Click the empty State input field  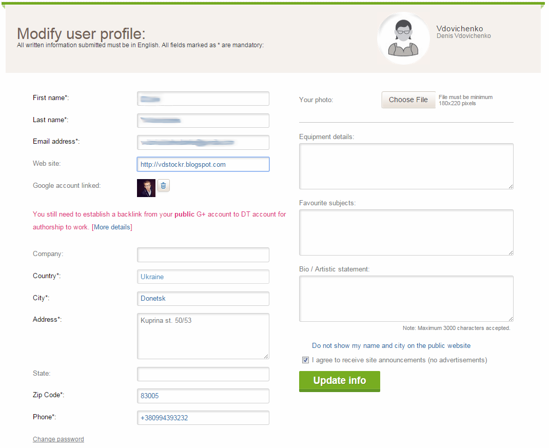point(203,374)
